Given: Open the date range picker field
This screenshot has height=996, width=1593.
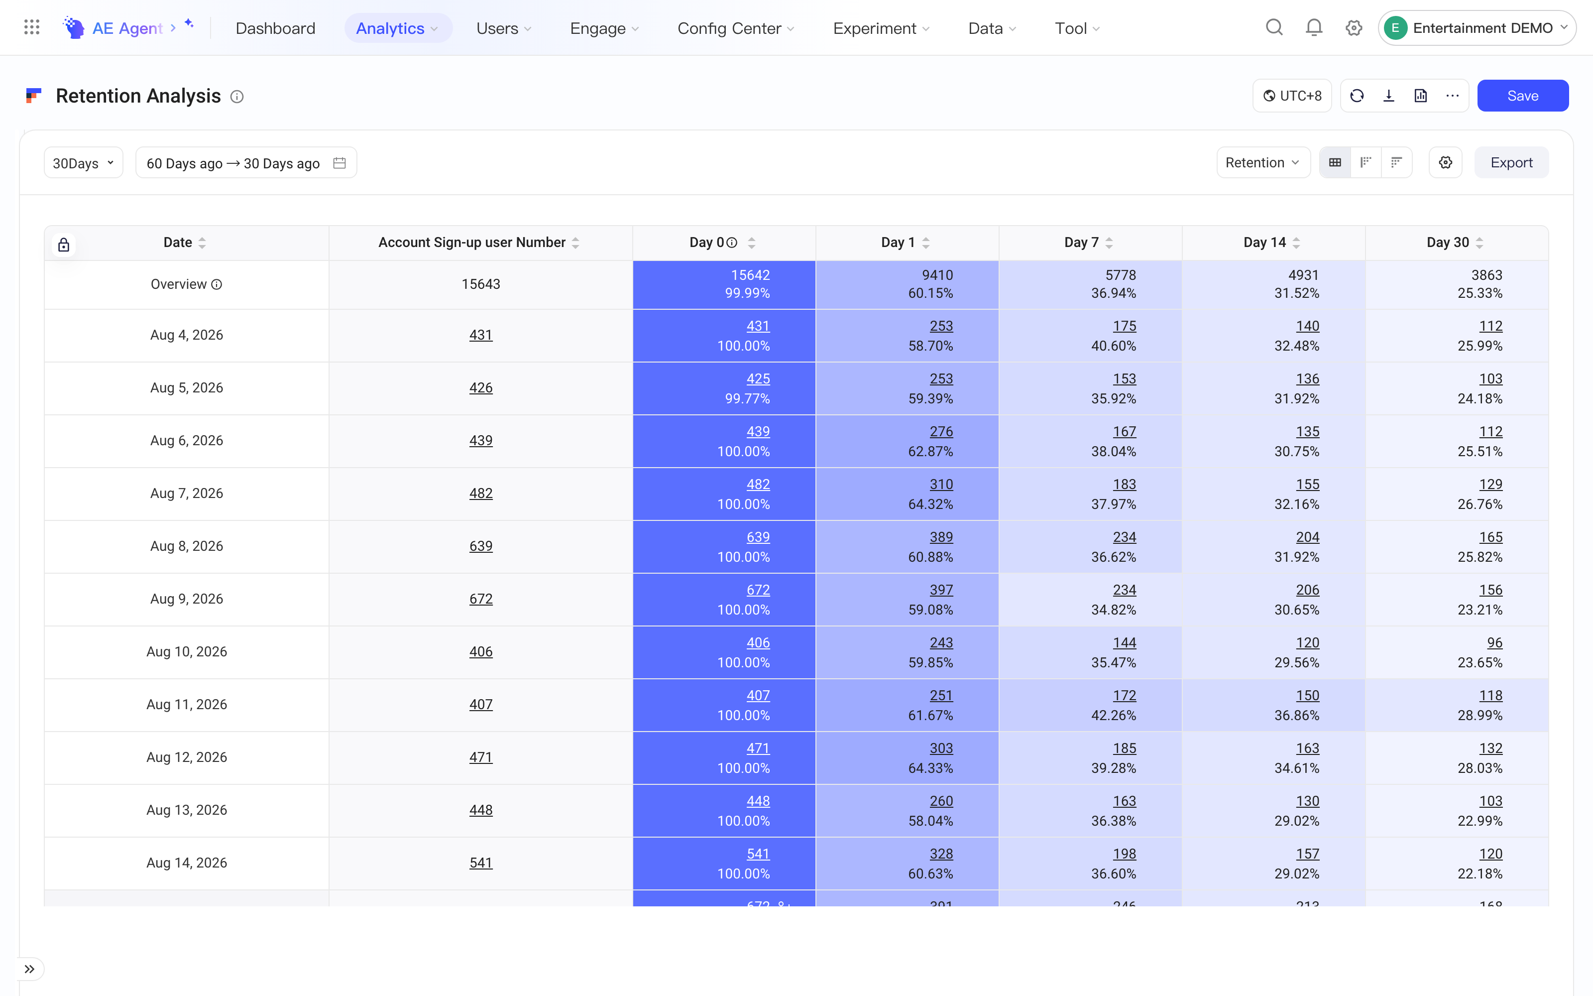Looking at the screenshot, I should point(246,163).
